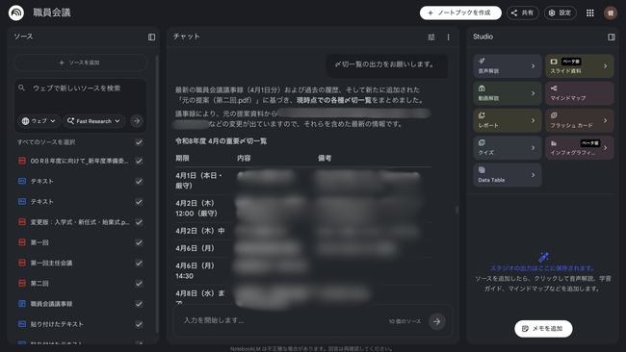Image resolution: width=626 pixels, height=352 pixels.
Task: Create a Data Table in Studio
Action: tap(508, 175)
